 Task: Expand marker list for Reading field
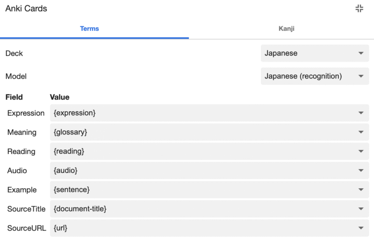360,151
